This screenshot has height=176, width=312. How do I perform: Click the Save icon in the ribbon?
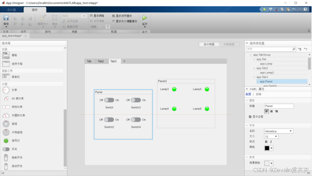click(6, 18)
